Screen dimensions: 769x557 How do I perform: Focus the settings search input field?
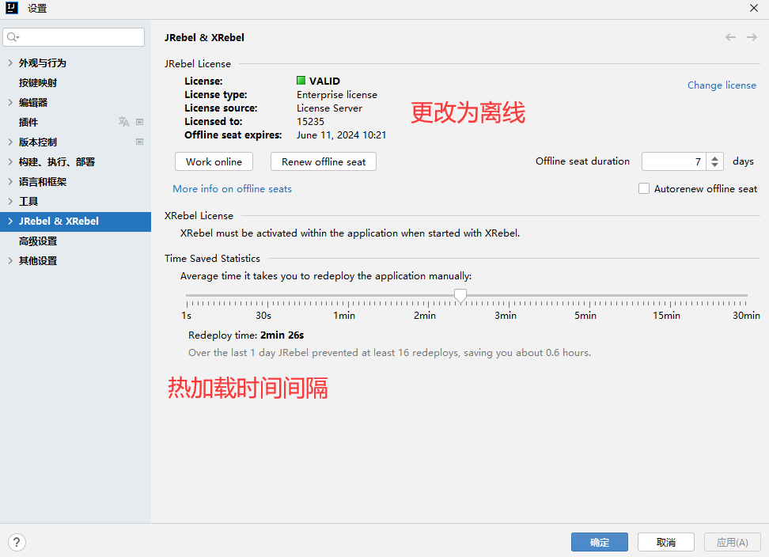[74, 37]
